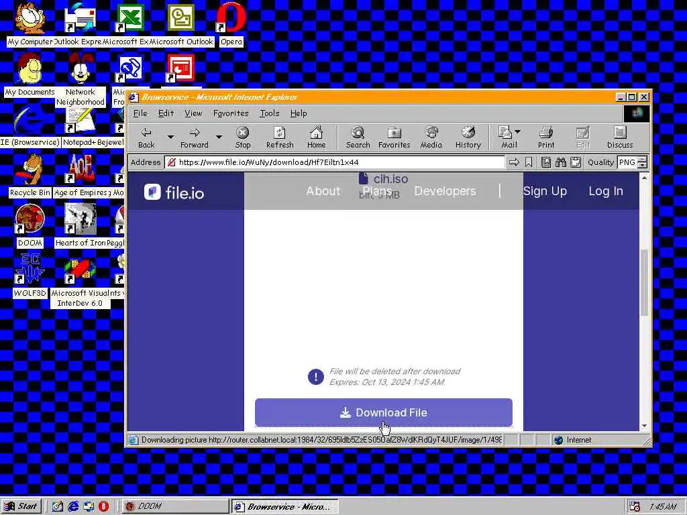Open the Media toolbar pane
The width and height of the screenshot is (687, 515).
[x=431, y=137]
